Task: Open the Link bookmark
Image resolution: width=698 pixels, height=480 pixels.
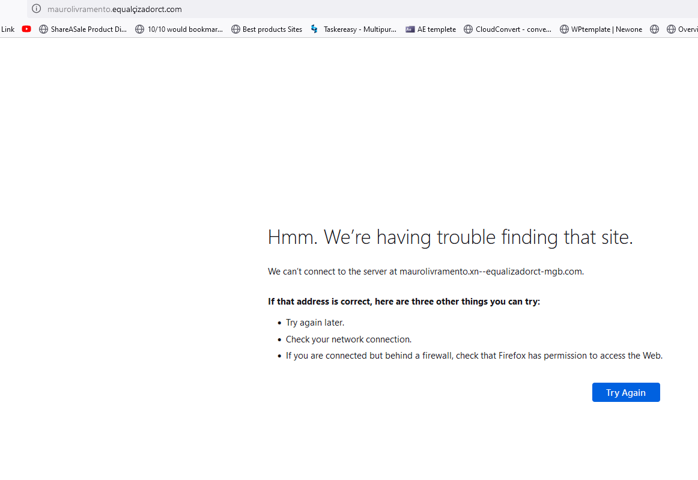Action: click(x=8, y=29)
